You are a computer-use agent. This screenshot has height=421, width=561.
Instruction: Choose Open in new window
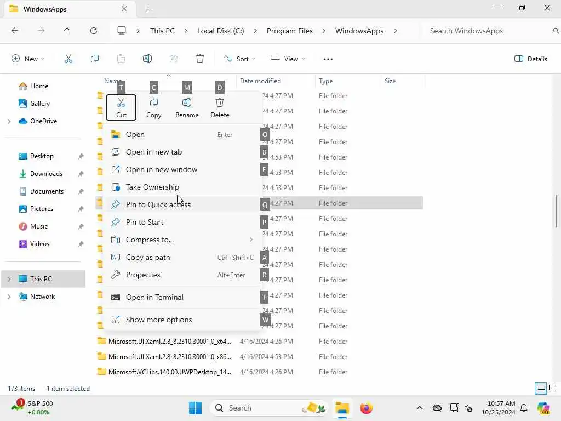tap(182, 170)
